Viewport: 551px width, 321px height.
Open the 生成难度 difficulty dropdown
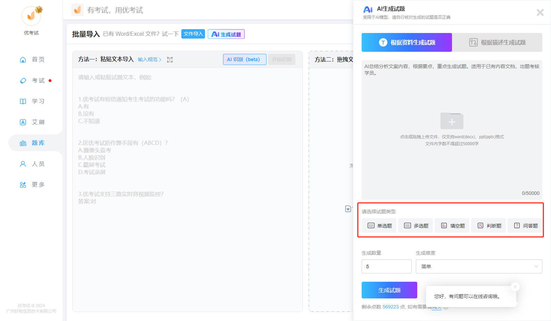coord(479,266)
